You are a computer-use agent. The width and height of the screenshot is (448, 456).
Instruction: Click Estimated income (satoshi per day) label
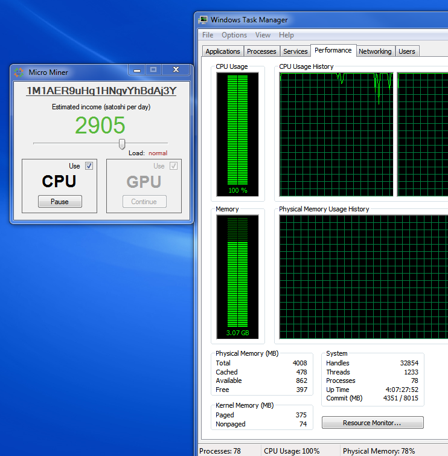coord(101,107)
